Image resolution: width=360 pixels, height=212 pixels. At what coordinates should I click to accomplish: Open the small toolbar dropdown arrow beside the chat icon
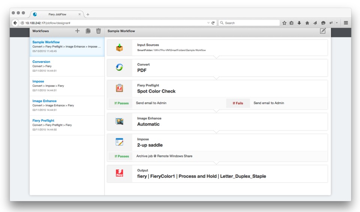coord(337,23)
